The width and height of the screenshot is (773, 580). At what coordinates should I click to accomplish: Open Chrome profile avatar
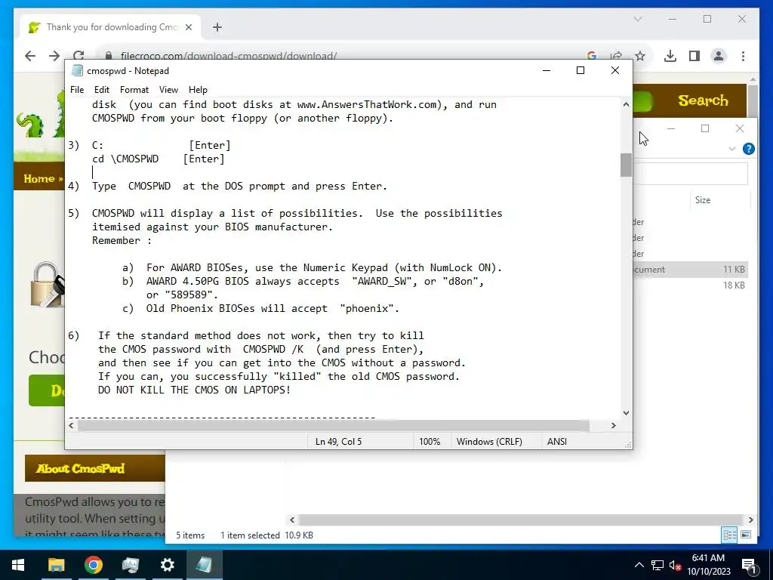tap(719, 56)
